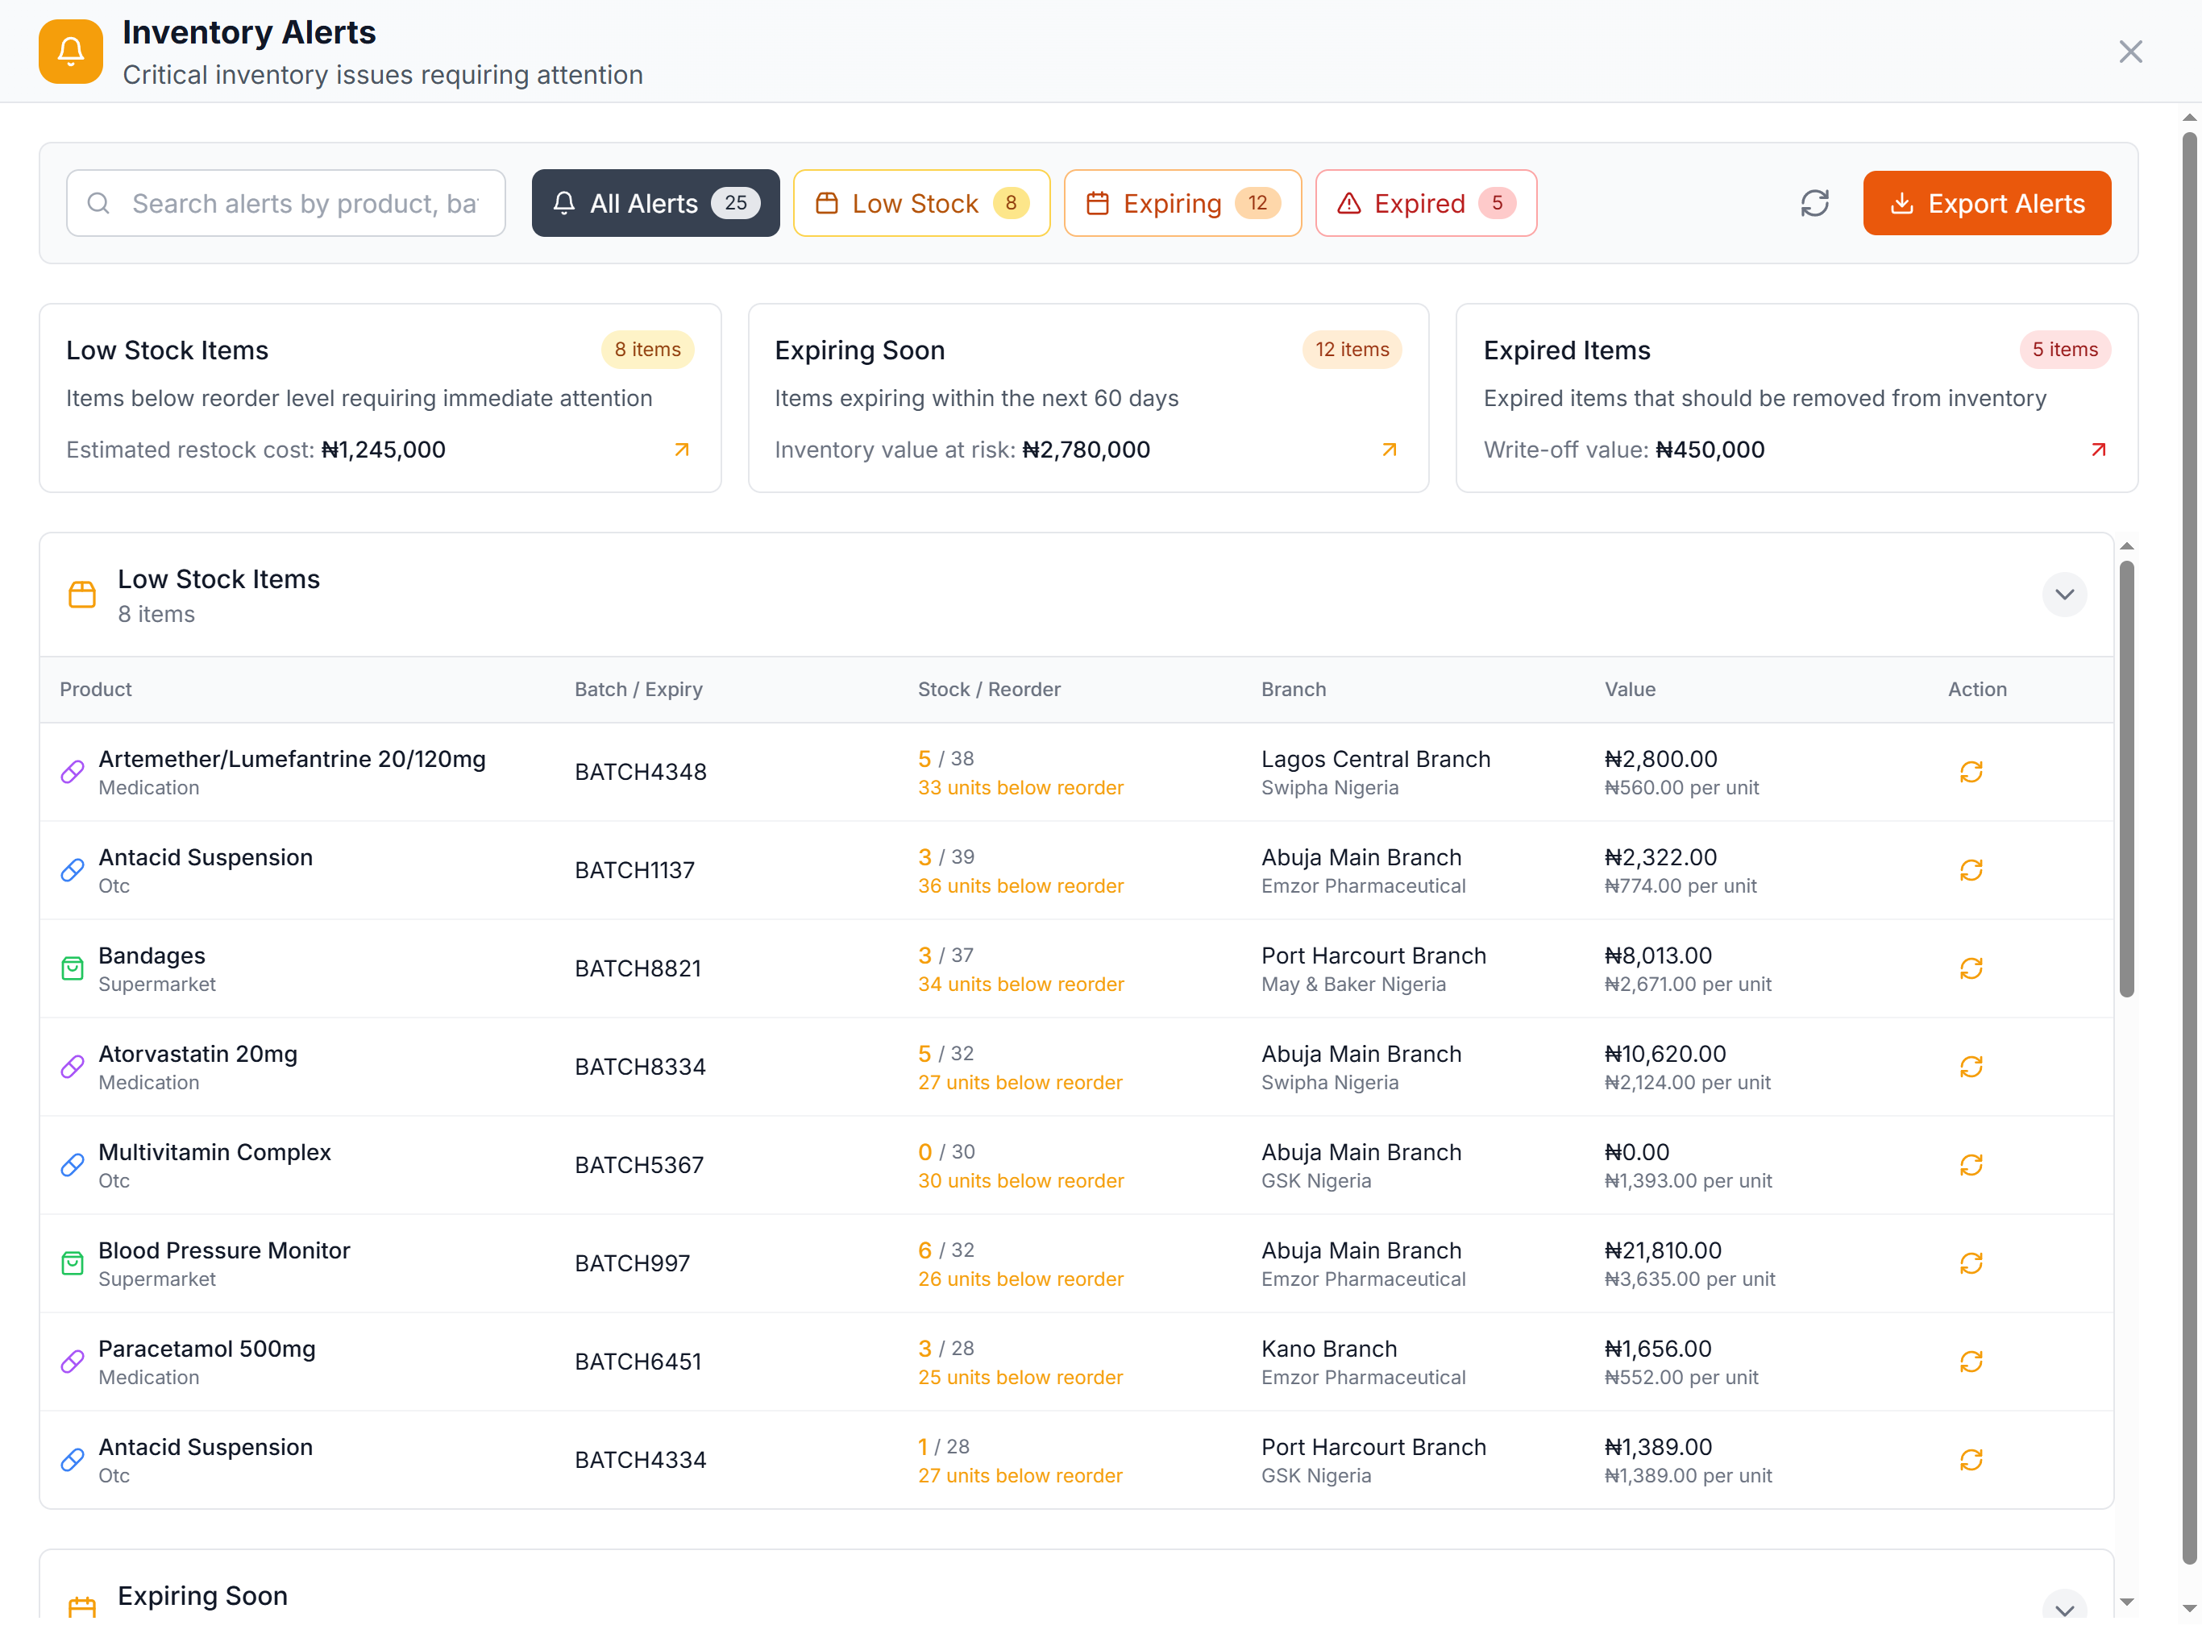
Task: Click the Stock / Reorder column header
Action: pyautogui.click(x=988, y=689)
